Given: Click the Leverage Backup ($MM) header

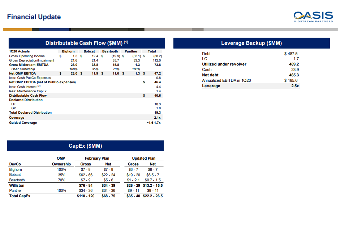Looking at the screenshot, I should pyautogui.click(x=251, y=43).
